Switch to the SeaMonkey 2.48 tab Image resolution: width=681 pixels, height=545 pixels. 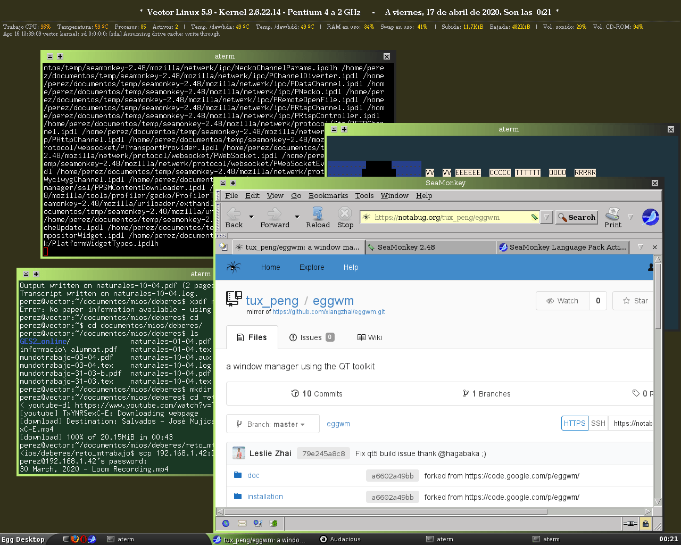click(x=430, y=247)
